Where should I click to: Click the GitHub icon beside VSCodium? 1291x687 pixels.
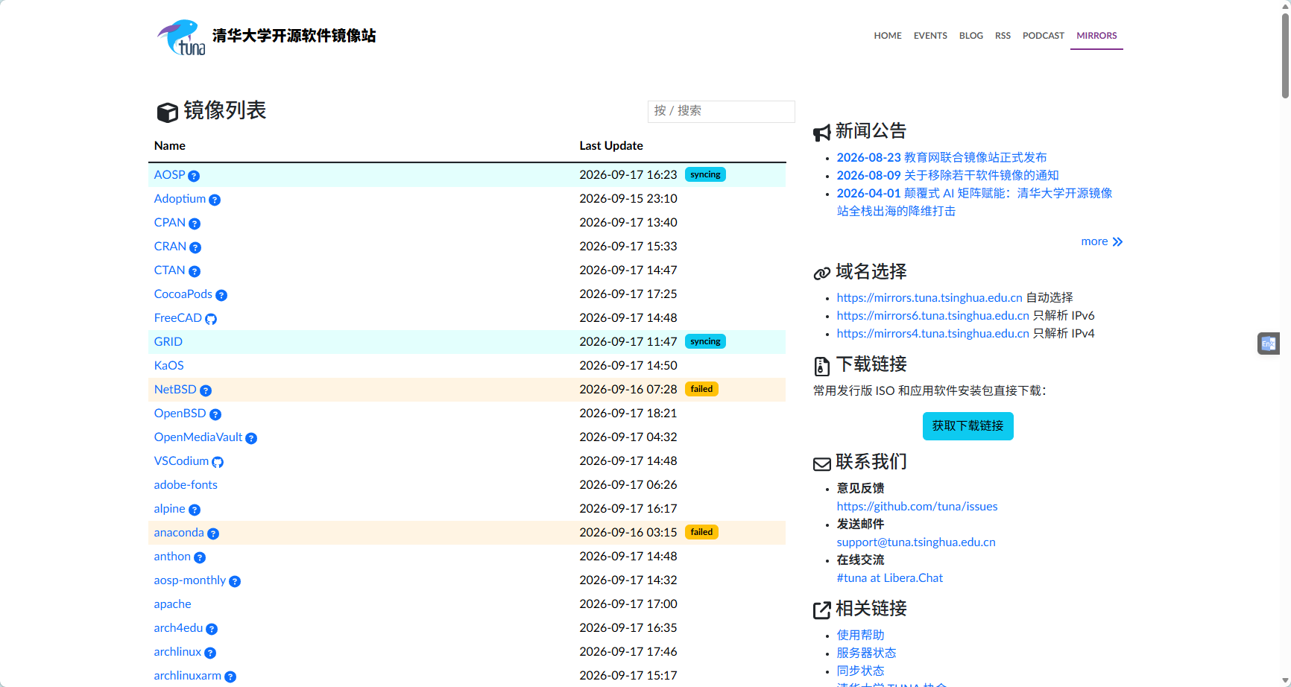click(x=218, y=462)
